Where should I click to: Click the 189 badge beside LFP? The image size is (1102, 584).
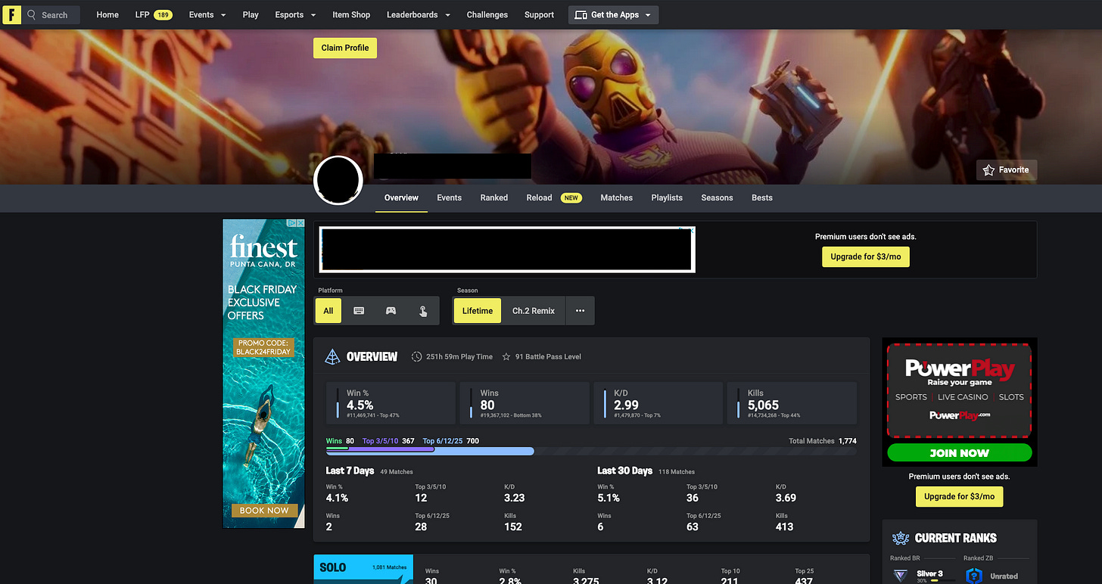click(163, 14)
